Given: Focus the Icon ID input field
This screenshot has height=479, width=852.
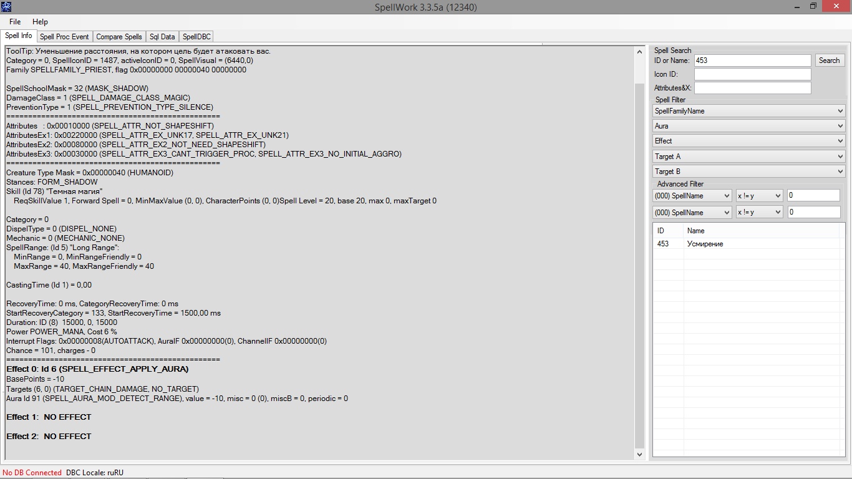Looking at the screenshot, I should 752,74.
